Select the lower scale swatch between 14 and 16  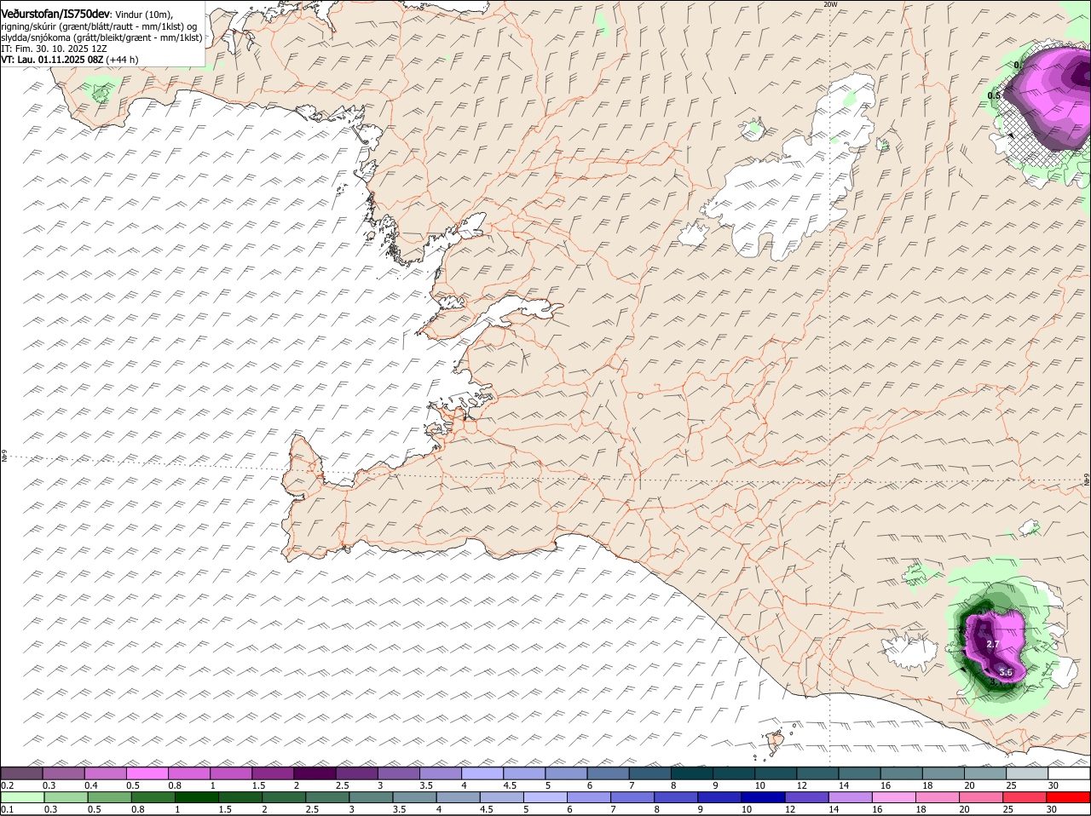(851, 797)
